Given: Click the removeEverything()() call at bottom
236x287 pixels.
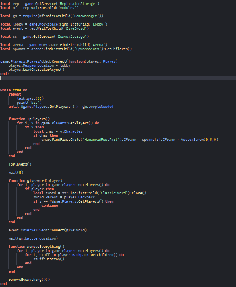Looking at the screenshot, I should 29,280.
